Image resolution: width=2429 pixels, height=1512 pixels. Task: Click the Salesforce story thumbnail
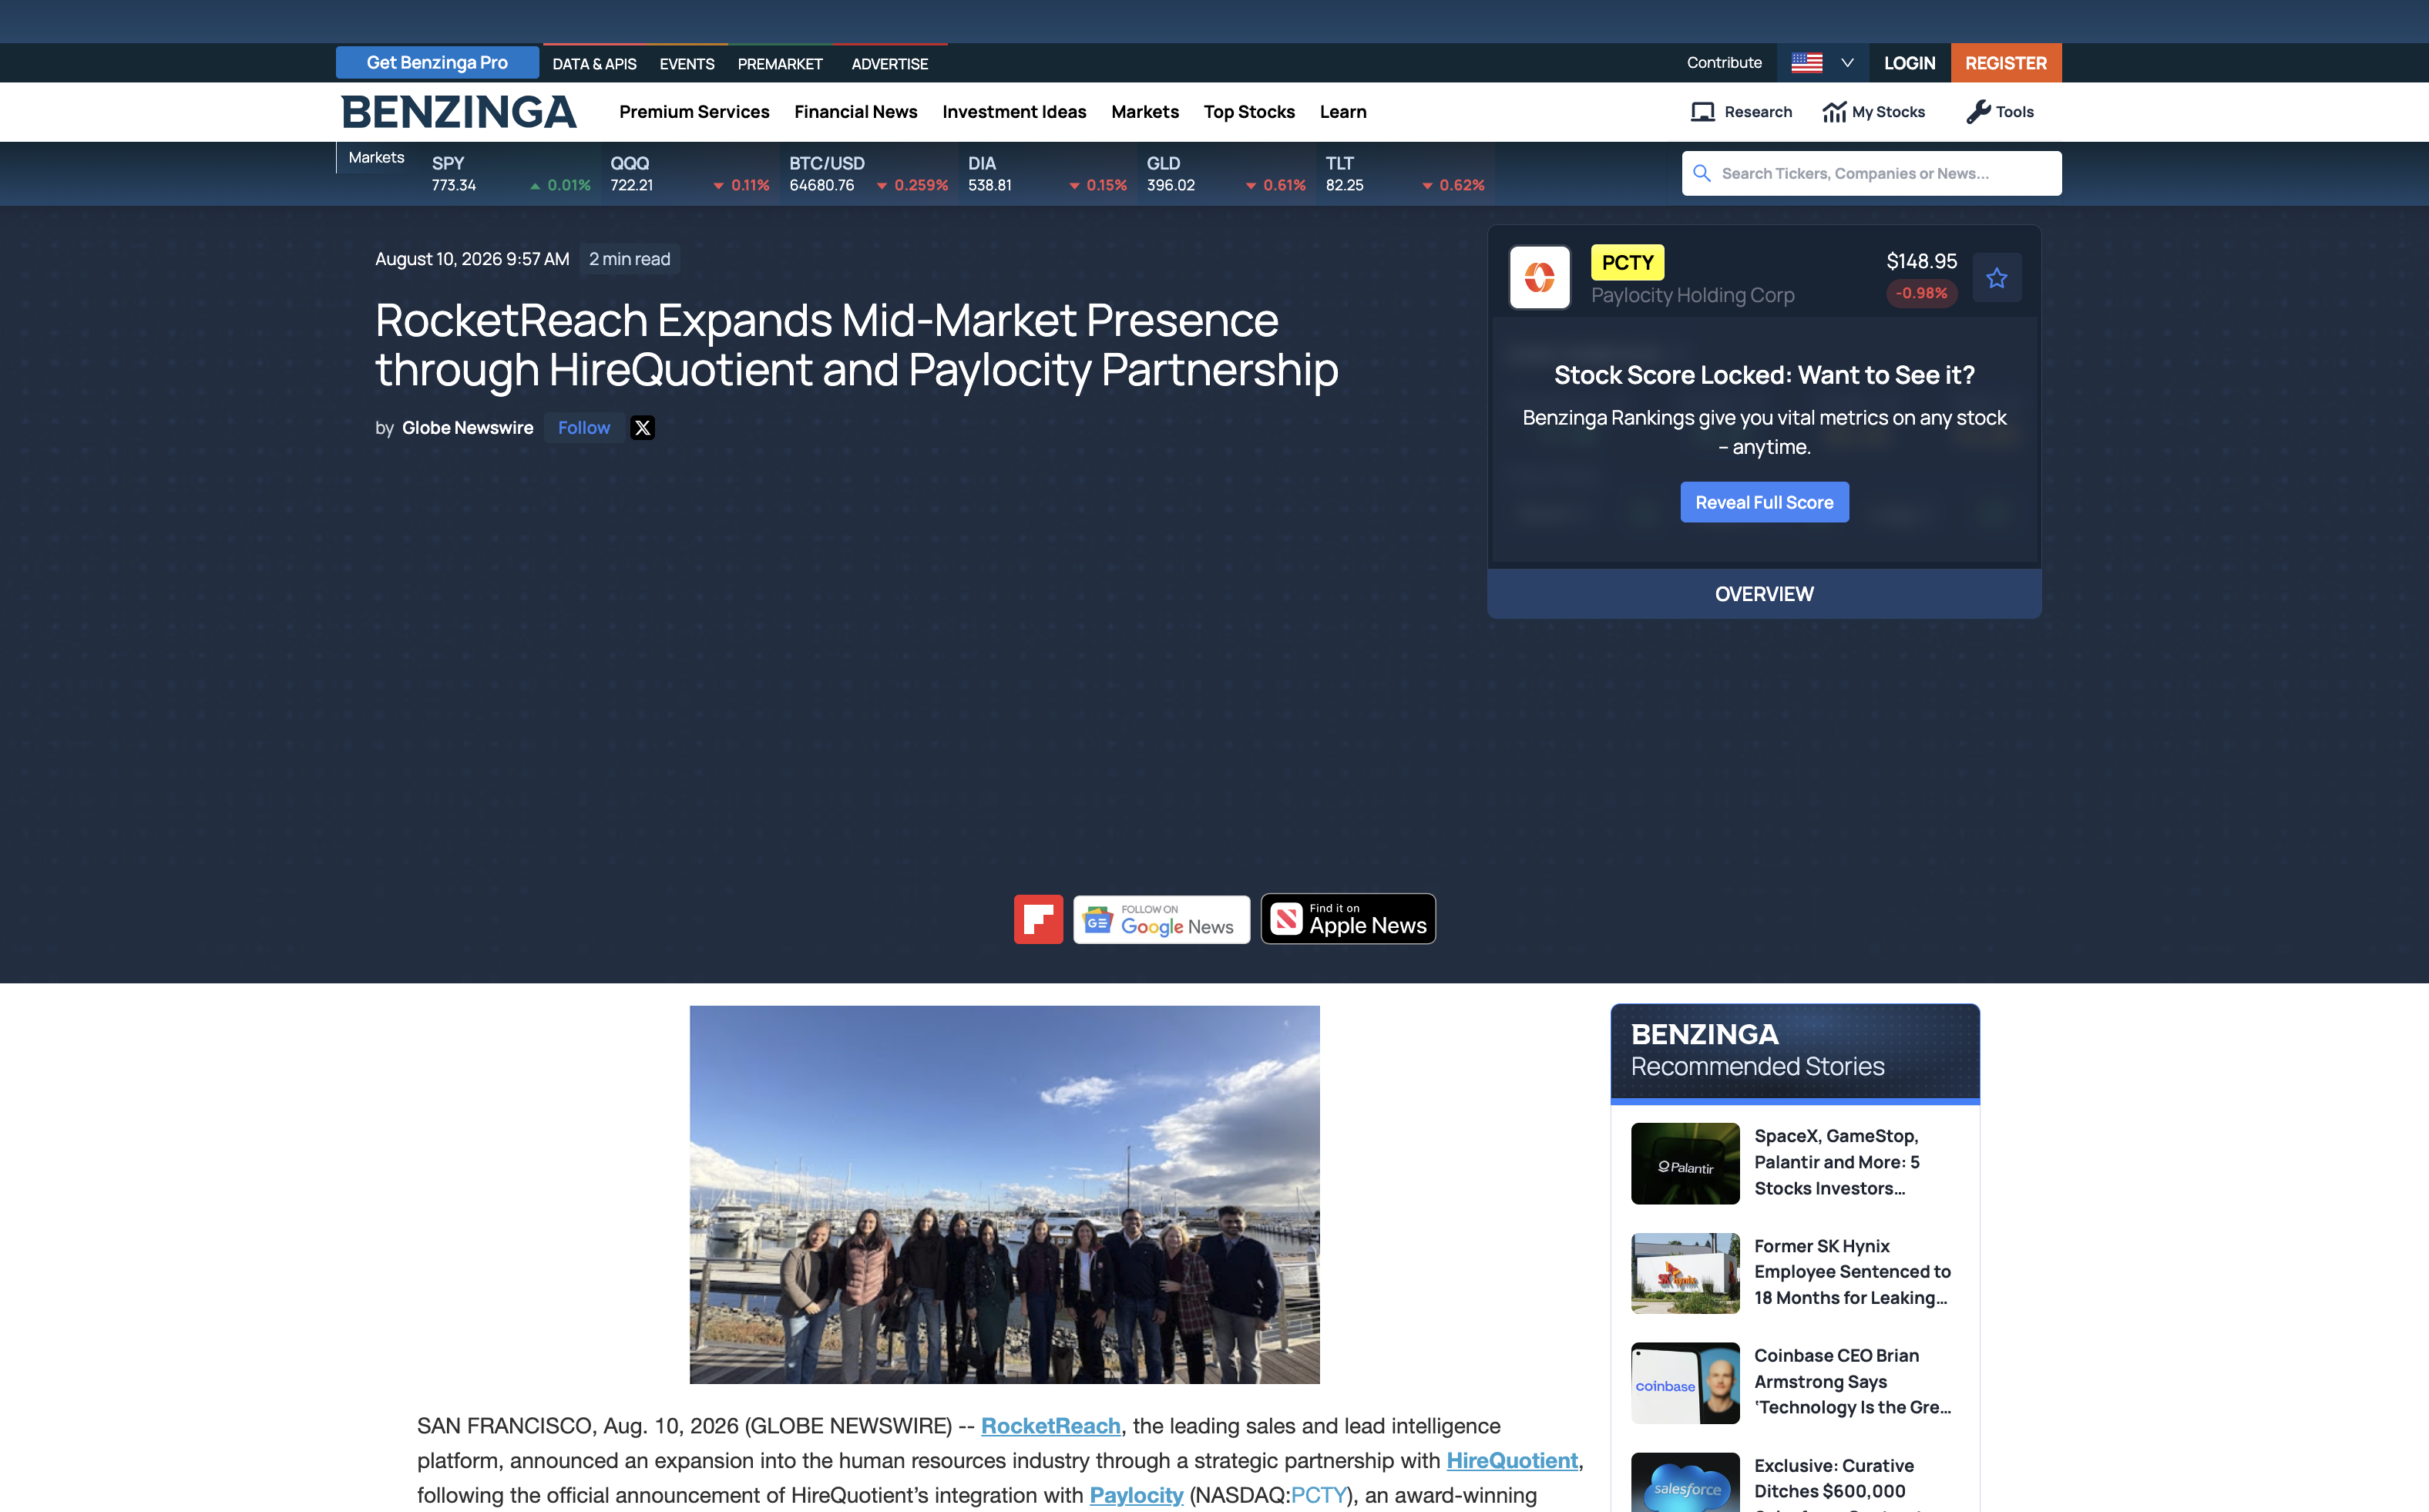tap(1685, 1482)
